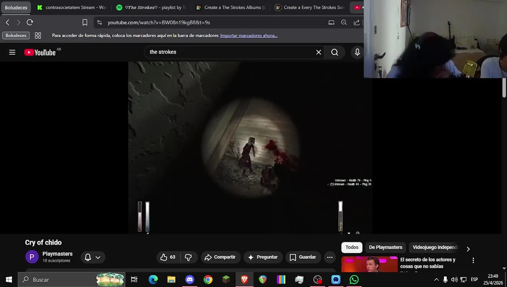The height and width of the screenshot is (287, 507).
Task: Bookmark this page with the bookmark icon
Action: [x=85, y=22]
